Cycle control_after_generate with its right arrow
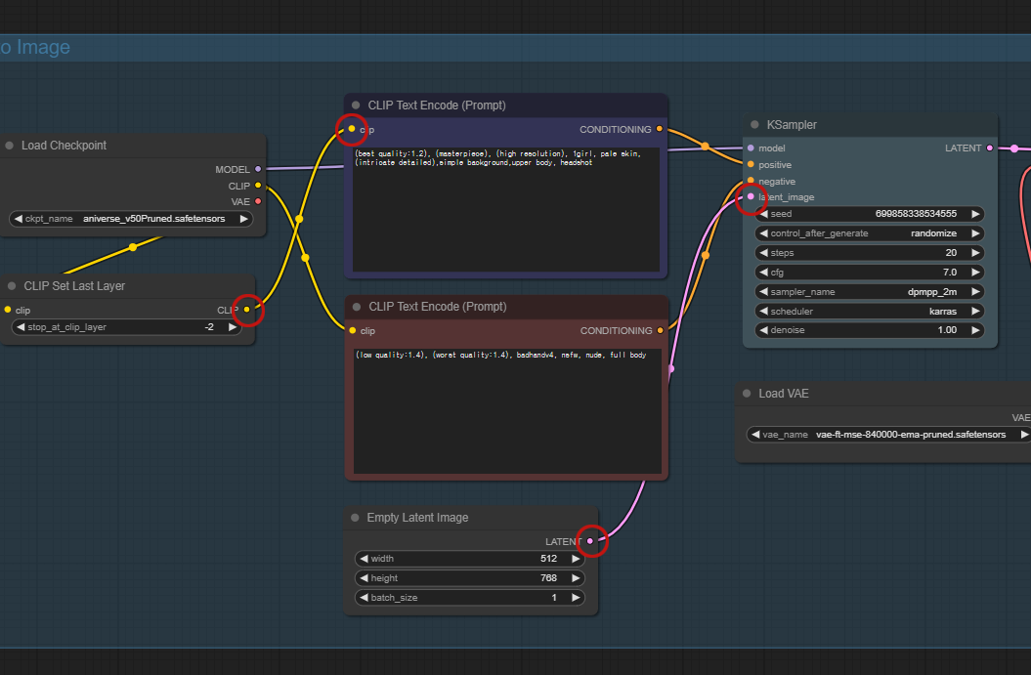Viewport: 1031px width, 675px height. [x=975, y=233]
